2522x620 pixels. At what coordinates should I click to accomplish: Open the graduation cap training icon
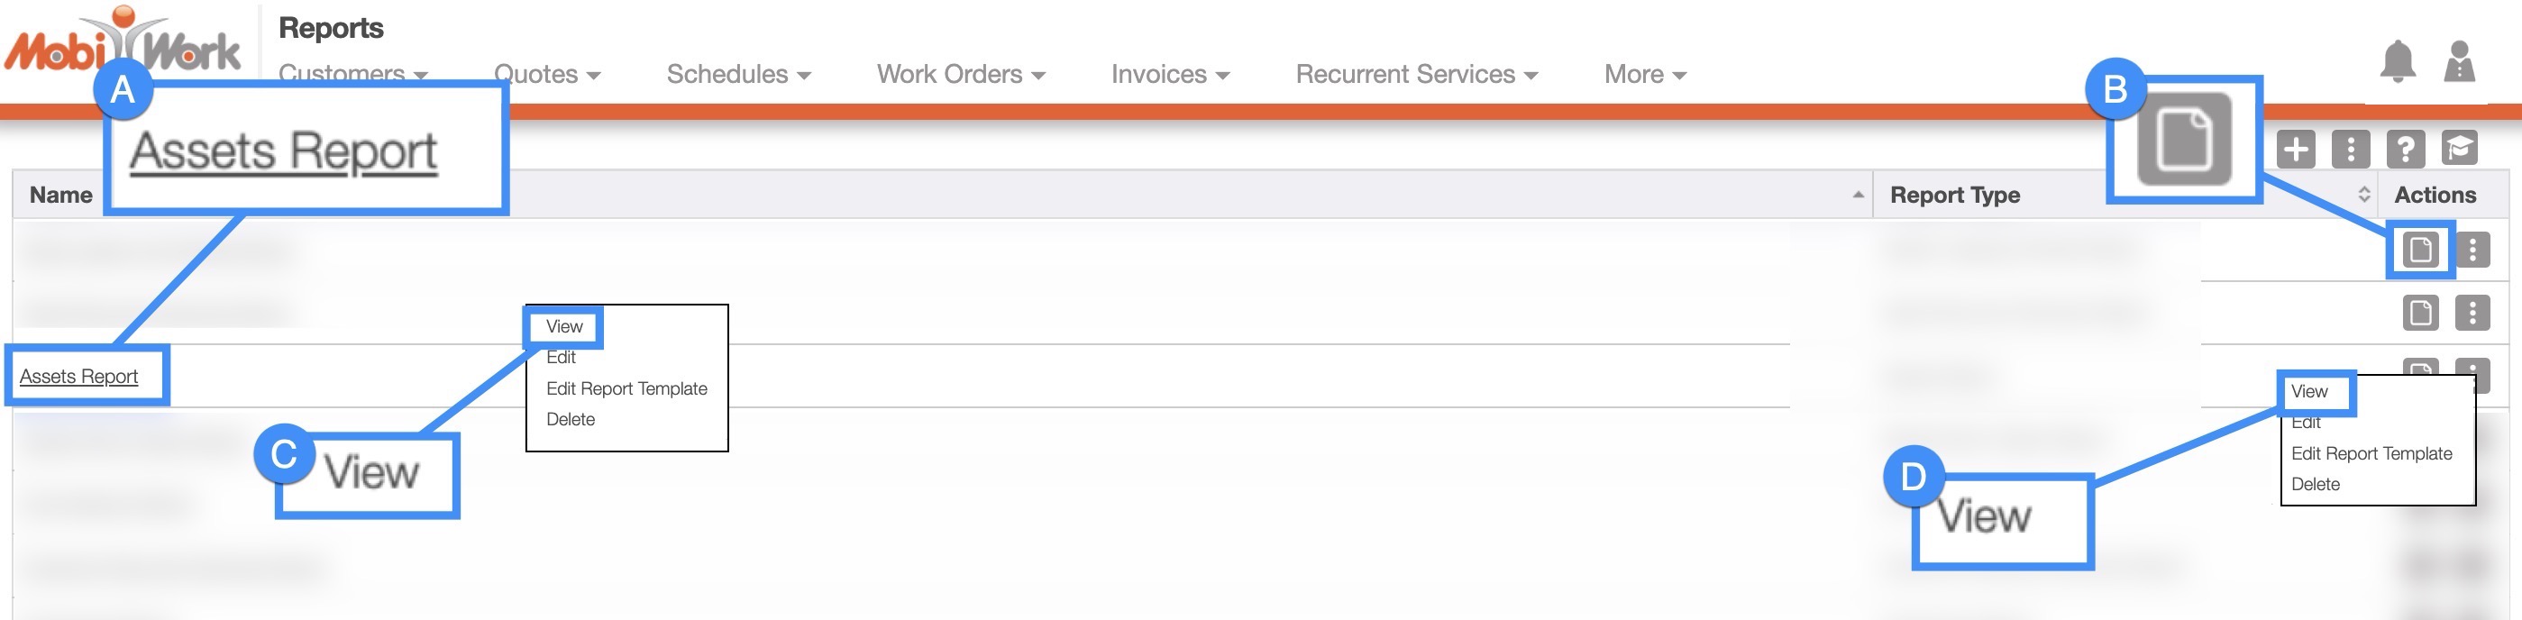click(x=2458, y=150)
